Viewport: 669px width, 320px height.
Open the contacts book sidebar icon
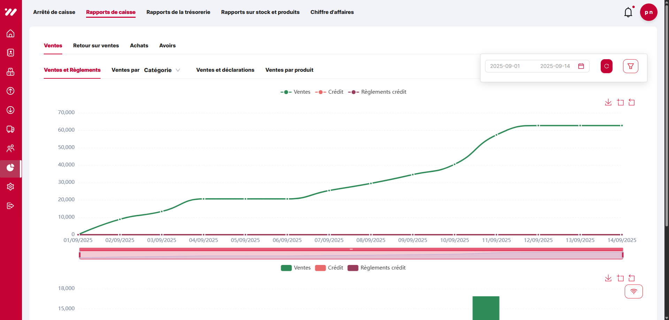pos(10,53)
